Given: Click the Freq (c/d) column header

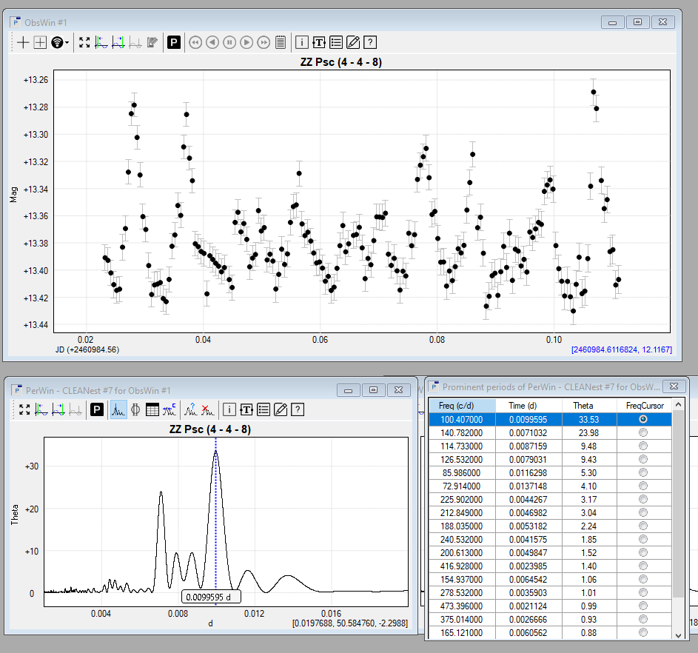Looking at the screenshot, I should [x=454, y=405].
